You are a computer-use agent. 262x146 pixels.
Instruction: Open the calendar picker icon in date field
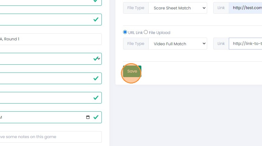click(x=88, y=117)
